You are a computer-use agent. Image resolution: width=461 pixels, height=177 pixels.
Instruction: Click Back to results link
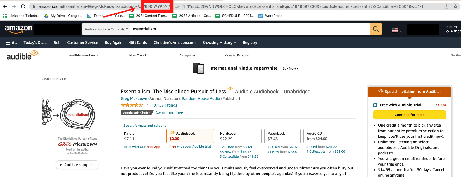(54, 79)
